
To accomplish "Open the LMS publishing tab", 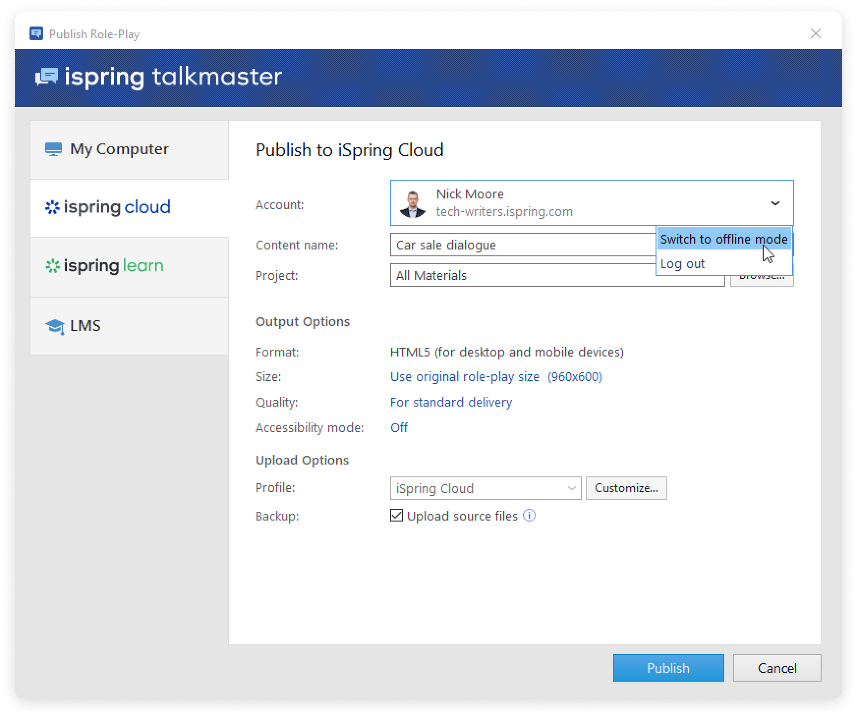I will pos(129,326).
